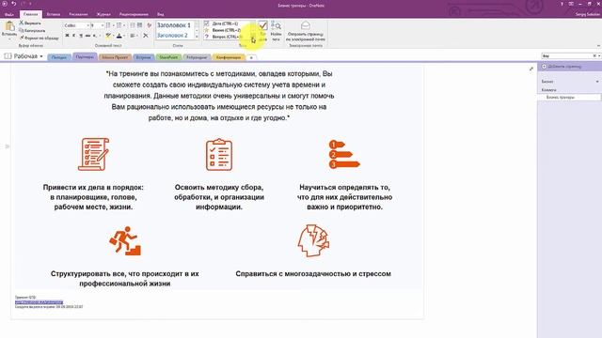This screenshot has width=602, height=338.
Task: Click the paragraph alignment icon
Action: click(132, 36)
